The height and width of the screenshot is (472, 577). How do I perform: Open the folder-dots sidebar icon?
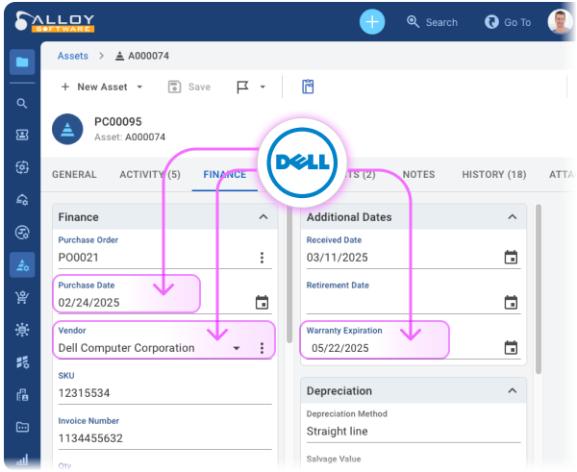22,427
